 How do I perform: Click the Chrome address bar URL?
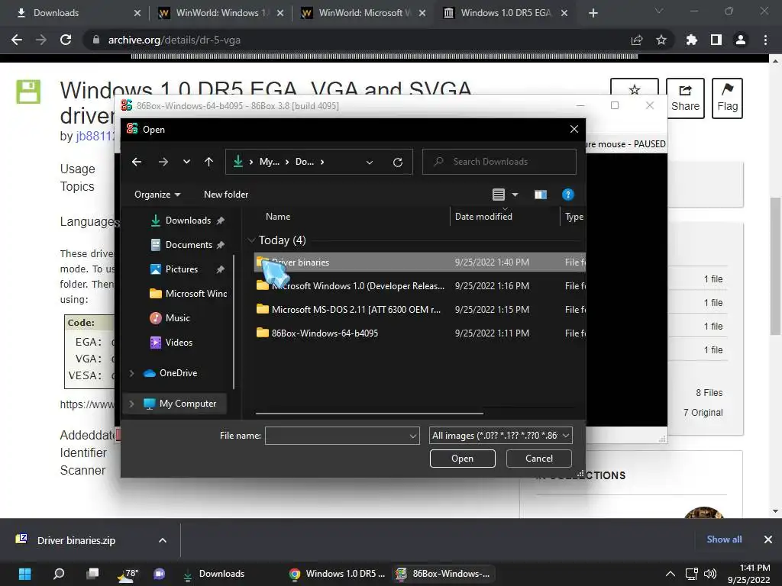pyautogui.click(x=174, y=40)
